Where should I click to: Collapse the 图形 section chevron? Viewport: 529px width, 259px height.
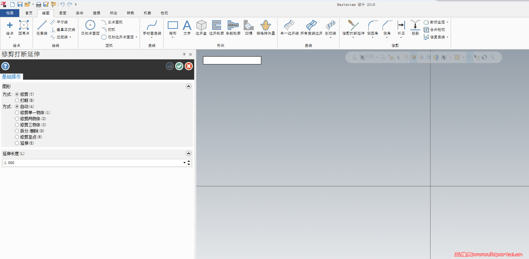tap(189, 86)
